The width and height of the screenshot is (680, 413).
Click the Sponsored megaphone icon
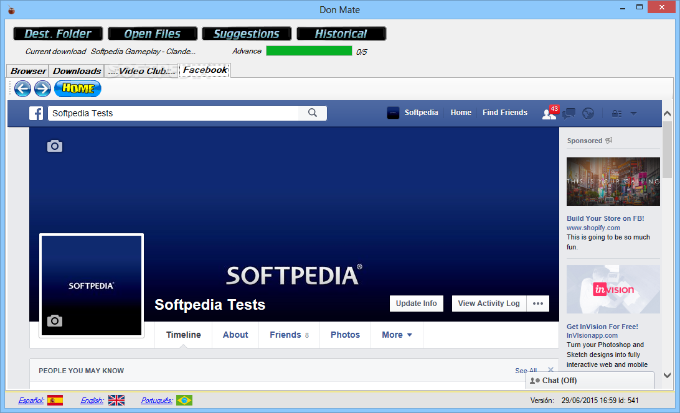[609, 141]
